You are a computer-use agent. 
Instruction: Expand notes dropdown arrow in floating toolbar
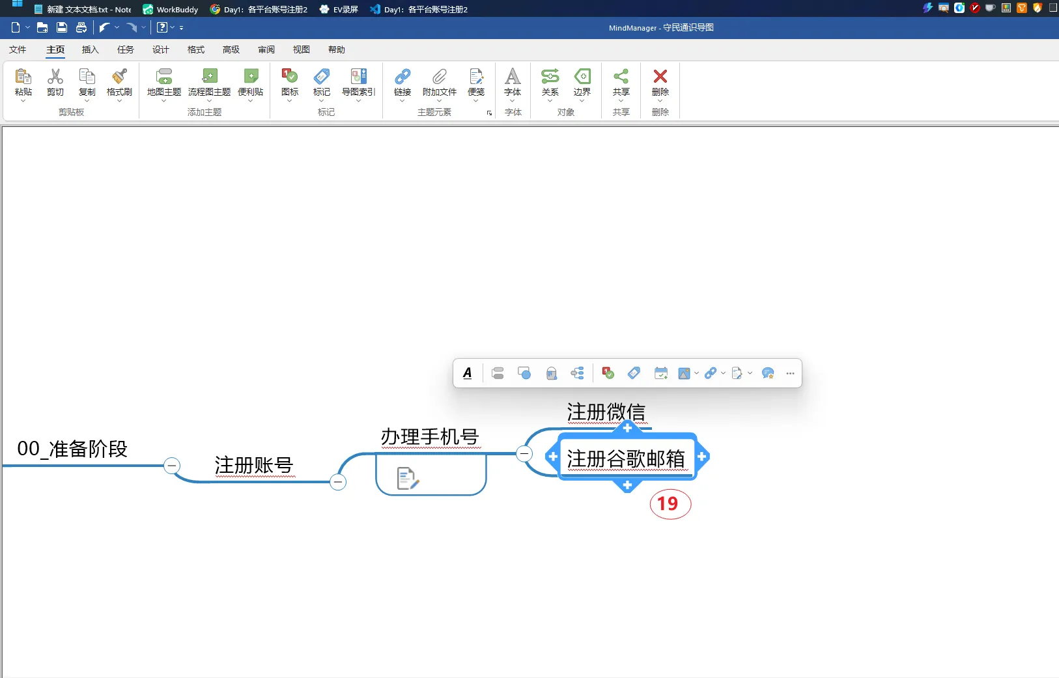750,373
